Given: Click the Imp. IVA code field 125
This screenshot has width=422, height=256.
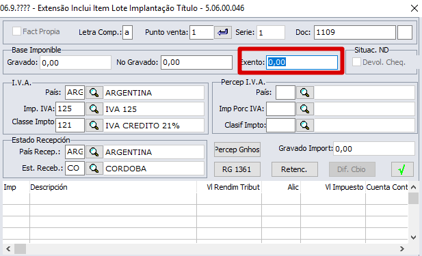Looking at the screenshot, I should [x=70, y=109].
